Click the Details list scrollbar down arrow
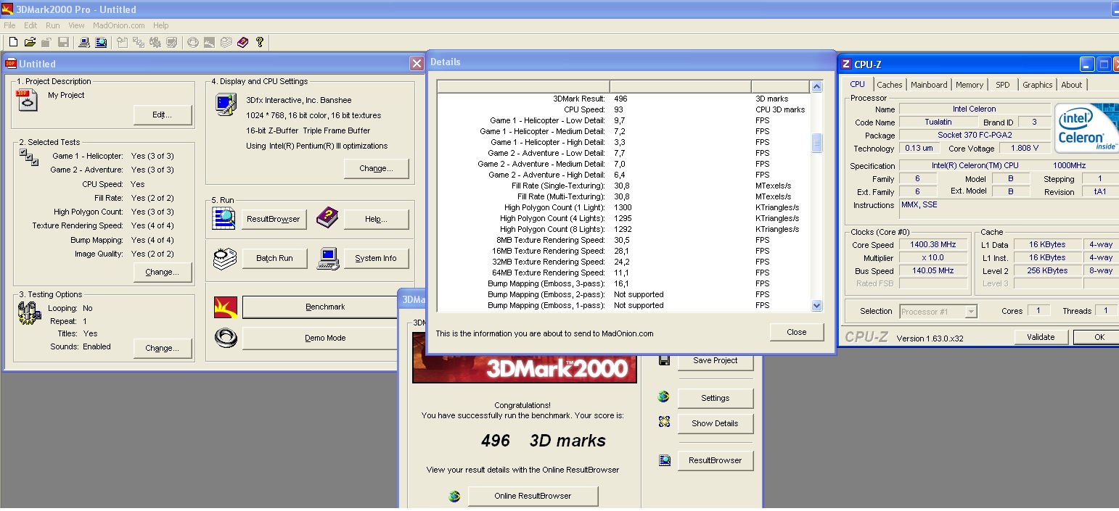Screen dimensions: 1119x511 tap(816, 306)
